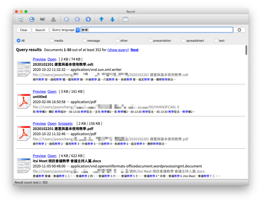Screen dimensions: 262x203
Task: Filter results by message category
Action: (x=91, y=41)
